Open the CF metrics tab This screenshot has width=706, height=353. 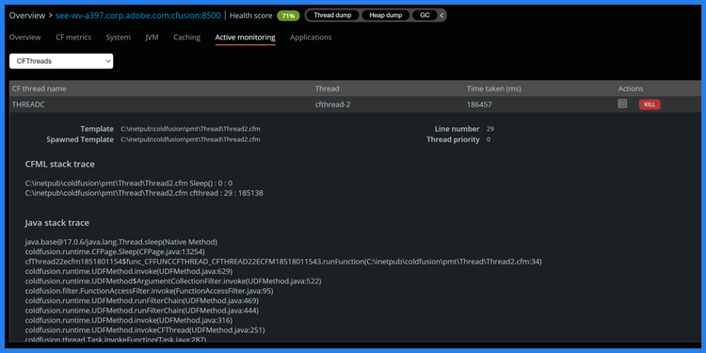pos(73,38)
